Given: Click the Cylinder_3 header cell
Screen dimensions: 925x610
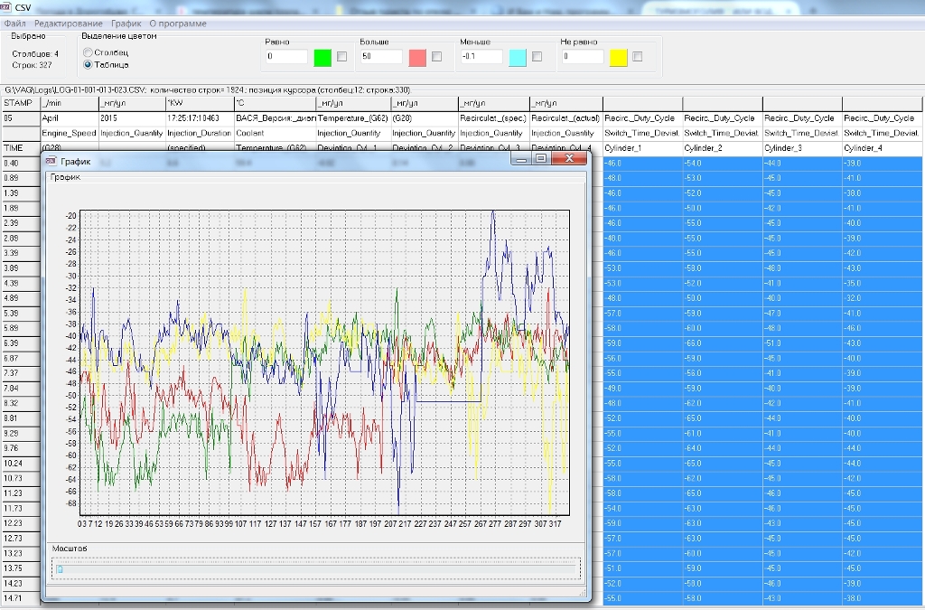Looking at the screenshot, I should (802, 148).
